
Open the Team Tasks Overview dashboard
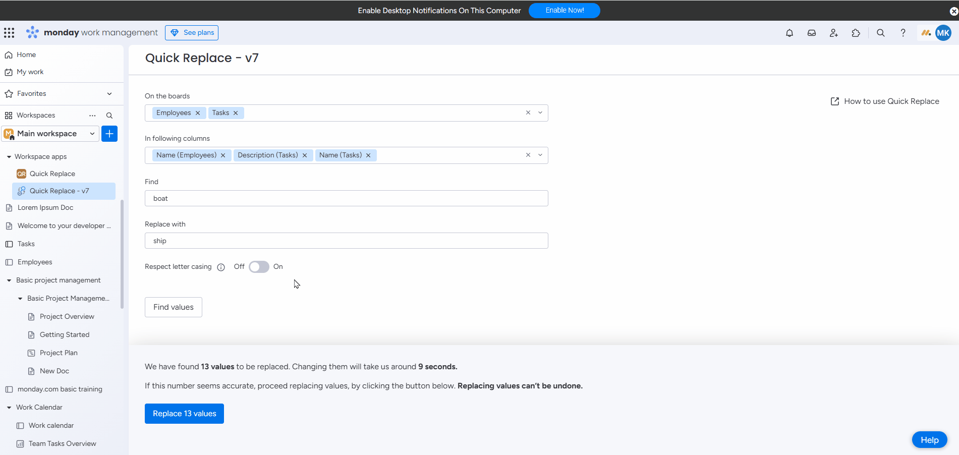[63, 444]
